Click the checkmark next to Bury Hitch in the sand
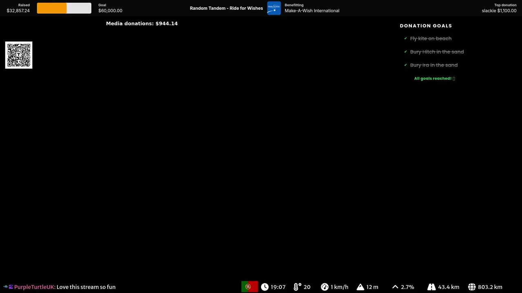This screenshot has height=293, width=522. coord(405,52)
